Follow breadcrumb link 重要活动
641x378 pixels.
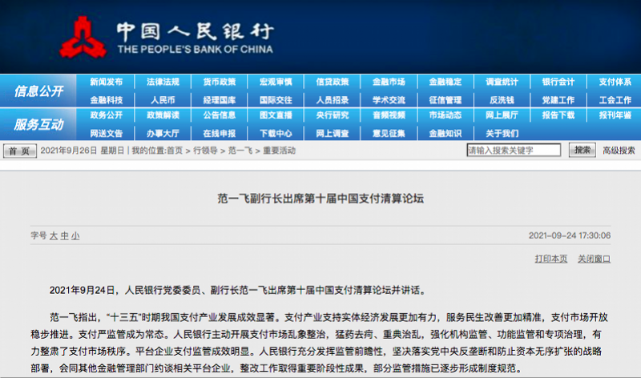pos(279,151)
